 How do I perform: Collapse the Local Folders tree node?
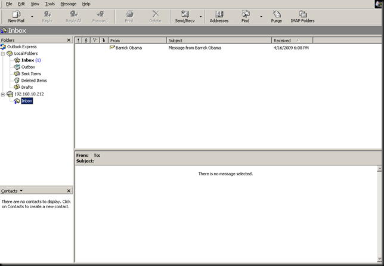point(3,54)
